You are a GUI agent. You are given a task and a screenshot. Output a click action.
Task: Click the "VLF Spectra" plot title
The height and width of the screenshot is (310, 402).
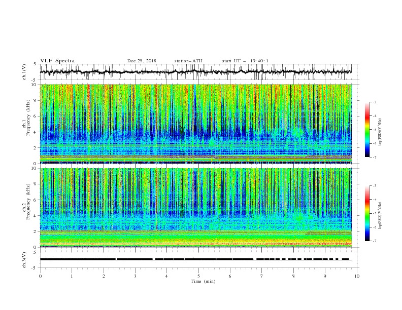click(57, 61)
